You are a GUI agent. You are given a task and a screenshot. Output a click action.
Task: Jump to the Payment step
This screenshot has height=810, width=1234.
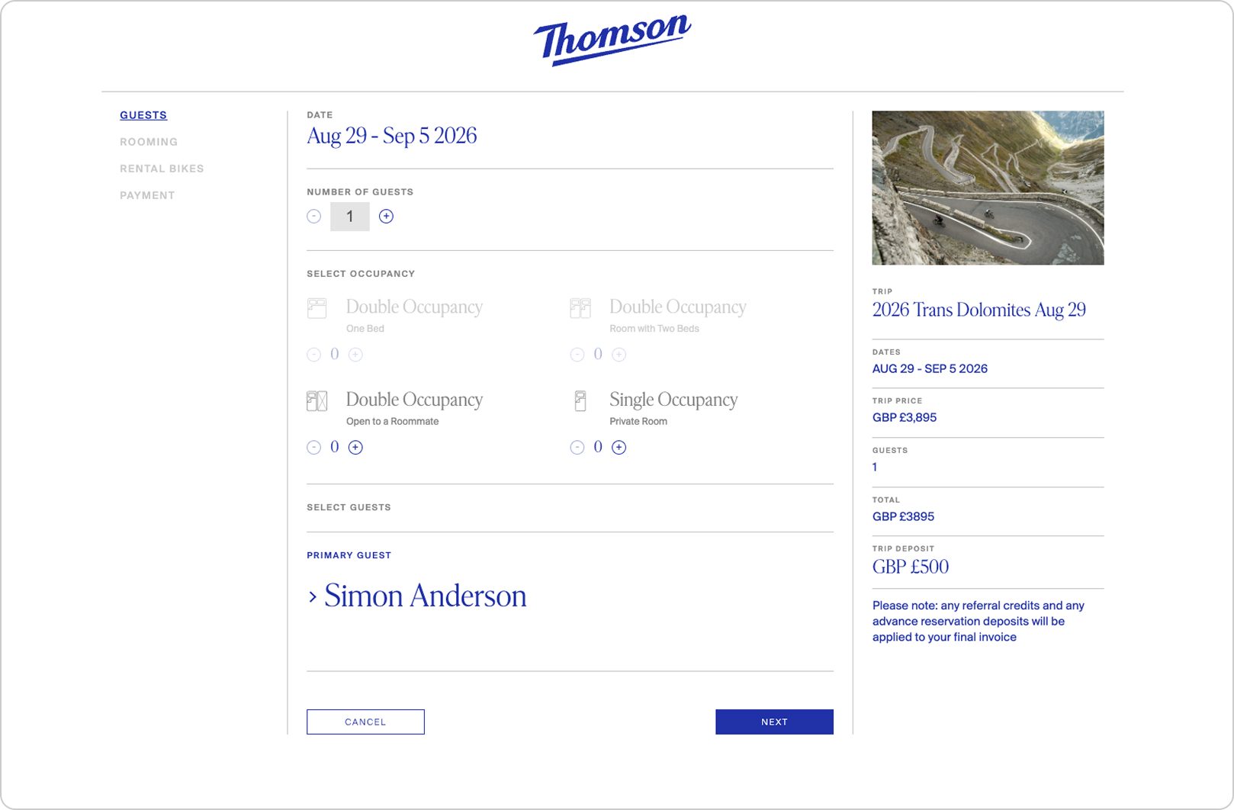pyautogui.click(x=147, y=195)
